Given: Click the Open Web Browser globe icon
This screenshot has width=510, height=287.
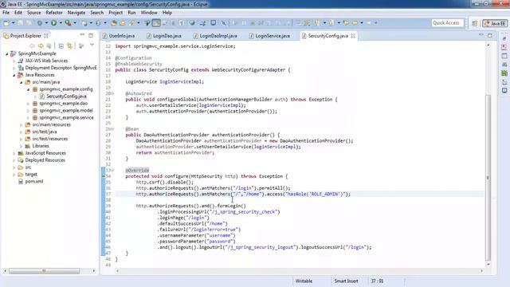Looking at the screenshot, I should [x=192, y=23].
